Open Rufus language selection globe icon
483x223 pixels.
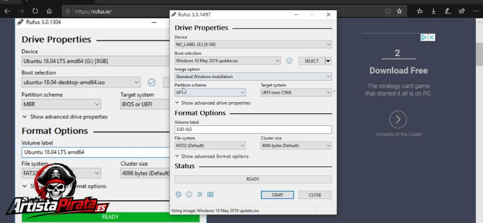pos(178,194)
